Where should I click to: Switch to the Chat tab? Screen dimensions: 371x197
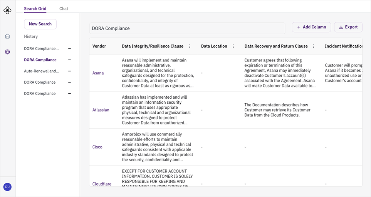click(x=64, y=8)
